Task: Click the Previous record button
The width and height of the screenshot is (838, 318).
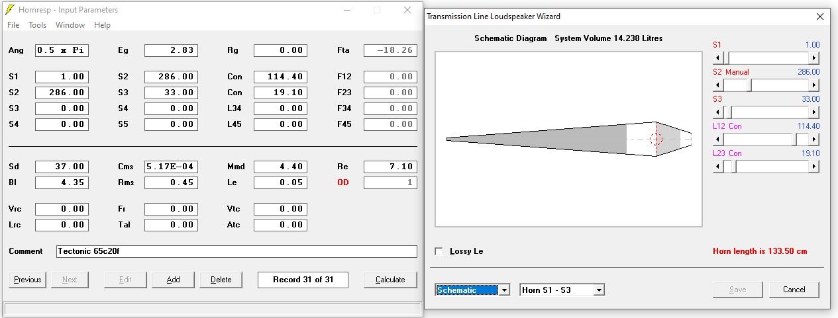Action: [x=28, y=280]
